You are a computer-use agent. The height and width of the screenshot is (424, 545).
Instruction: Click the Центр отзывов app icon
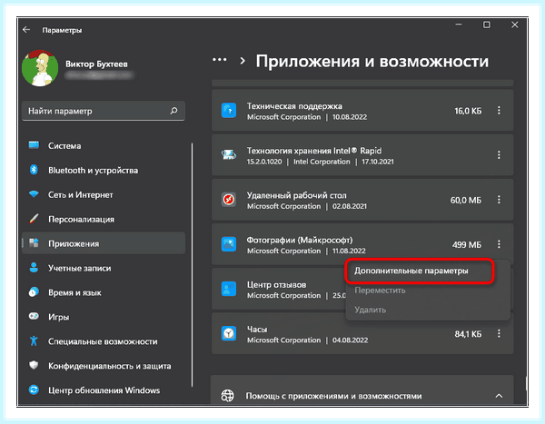[x=229, y=289]
